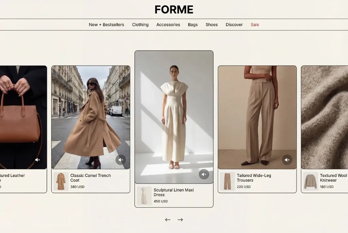Go to the Shoes section
Image resolution: width=348 pixels, height=233 pixels.
[211, 25]
